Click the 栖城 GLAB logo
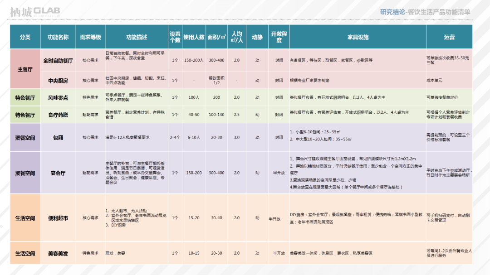490x275 pixels. [x=34, y=12]
